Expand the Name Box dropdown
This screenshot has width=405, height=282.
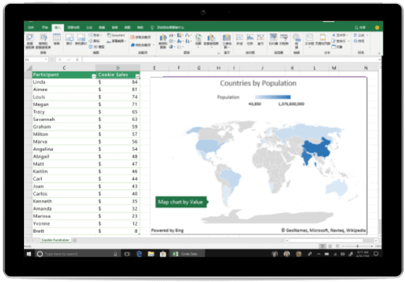46,60
